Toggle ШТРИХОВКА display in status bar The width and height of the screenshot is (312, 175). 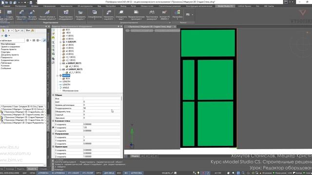click(136, 173)
